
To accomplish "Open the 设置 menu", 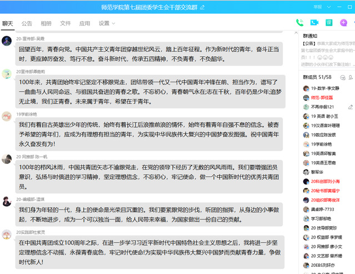I will 104,23.
